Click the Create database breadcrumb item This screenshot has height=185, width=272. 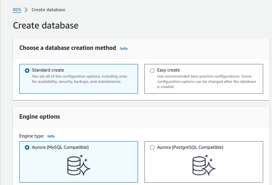pos(48,10)
